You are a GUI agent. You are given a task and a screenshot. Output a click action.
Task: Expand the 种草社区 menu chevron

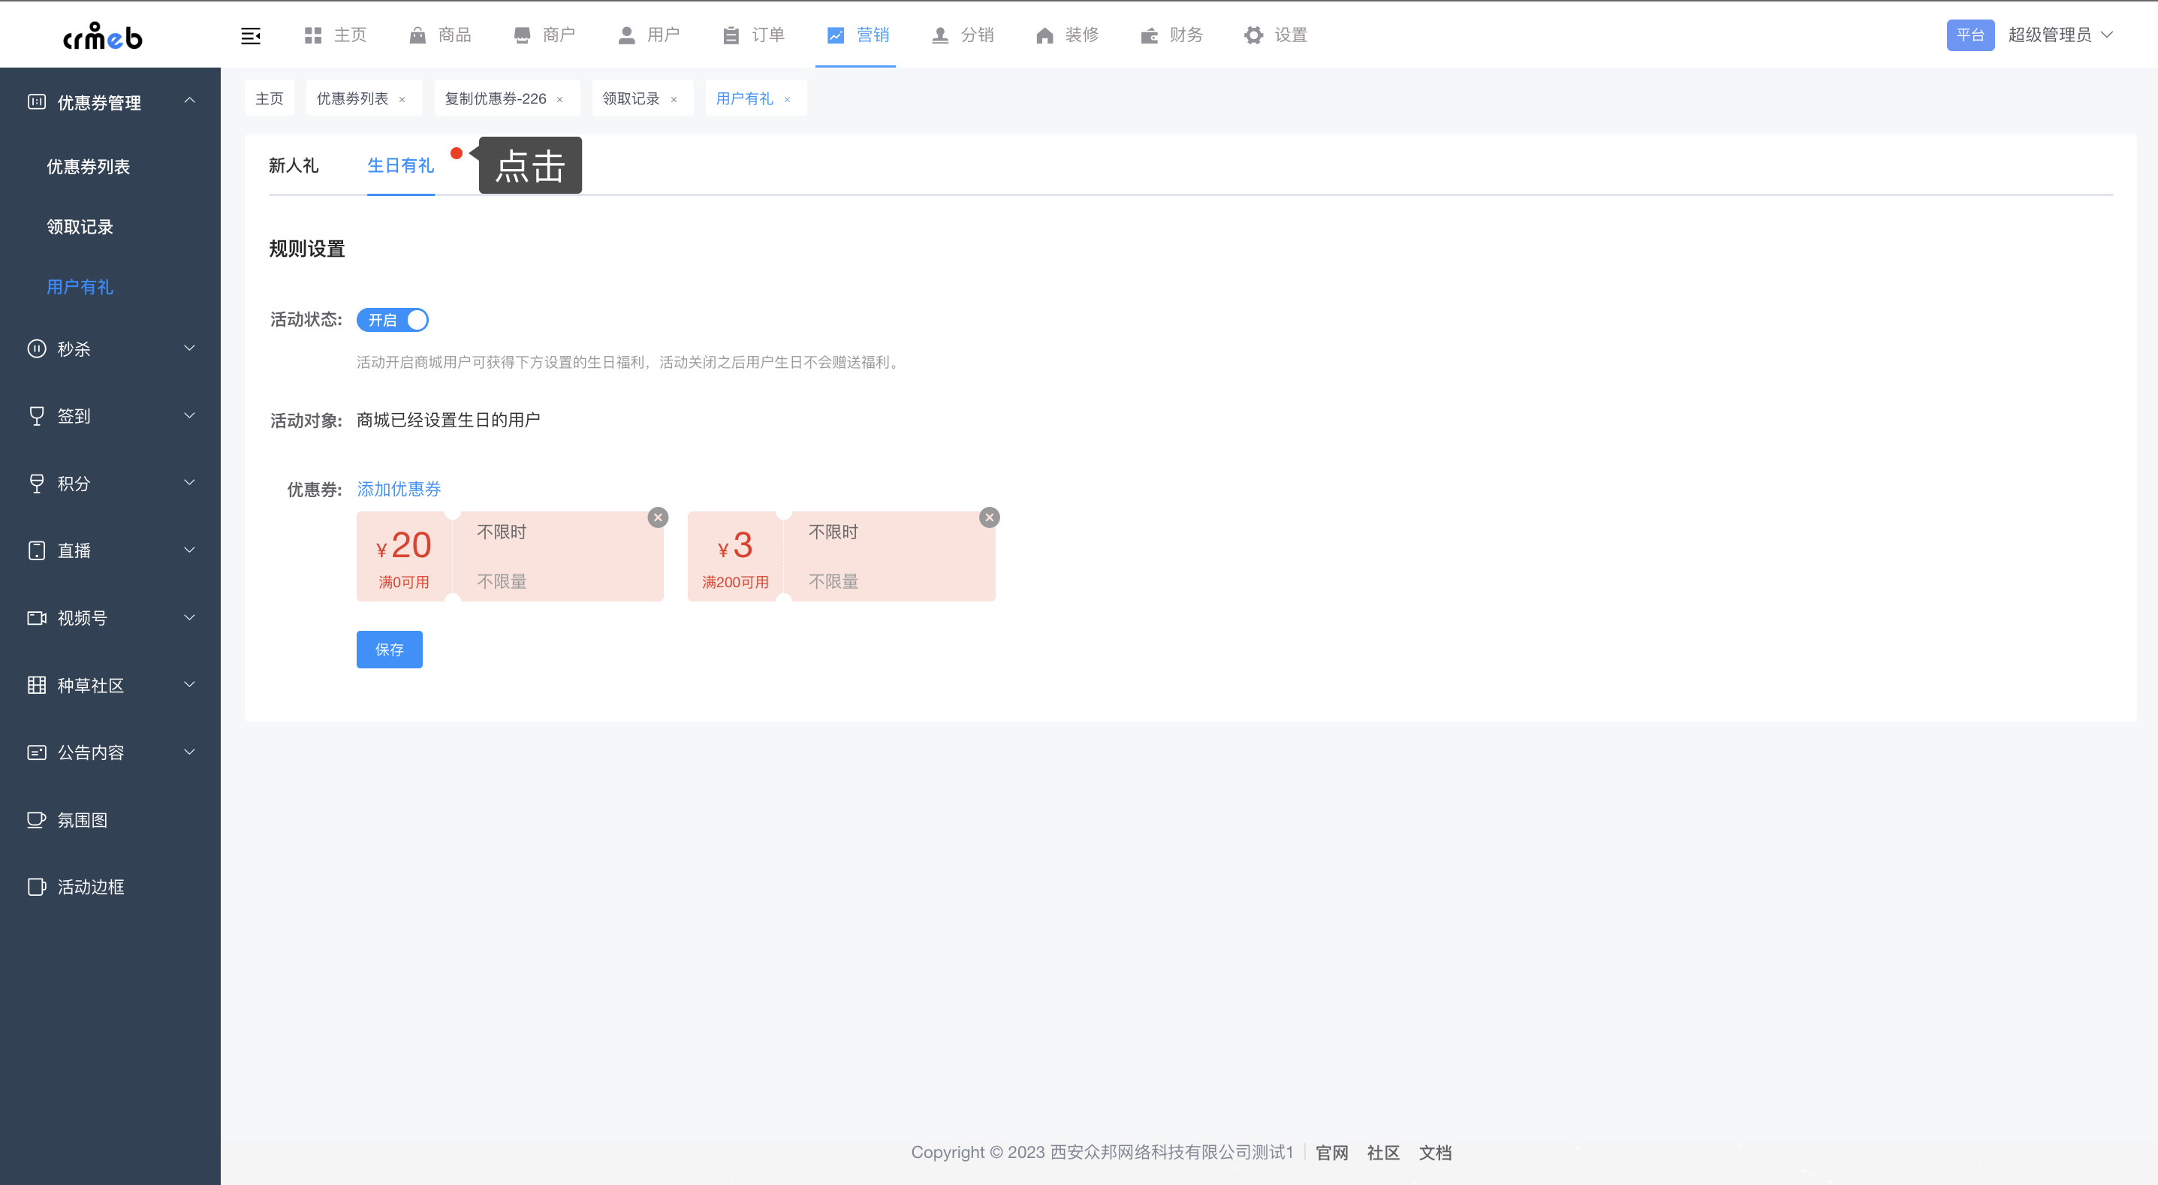(x=189, y=684)
